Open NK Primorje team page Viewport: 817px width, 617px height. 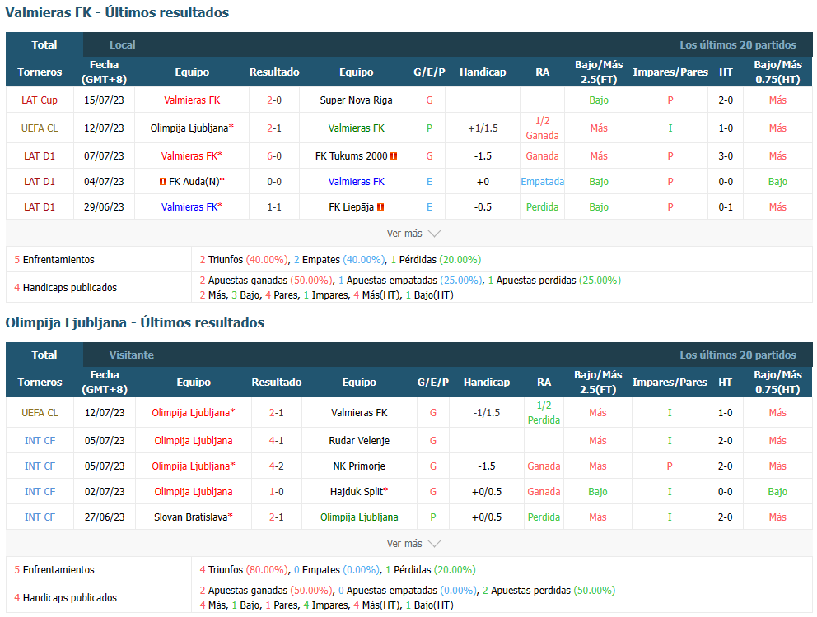(359, 466)
